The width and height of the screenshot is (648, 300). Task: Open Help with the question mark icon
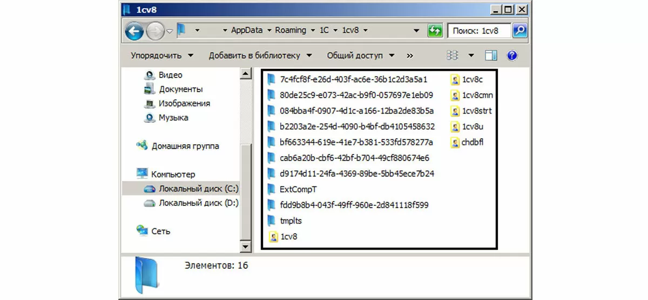pyautogui.click(x=512, y=55)
